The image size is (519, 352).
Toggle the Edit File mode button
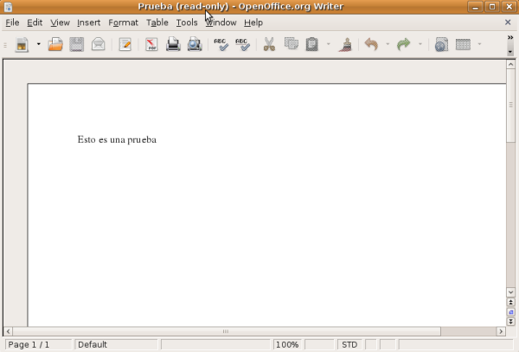[x=125, y=44]
